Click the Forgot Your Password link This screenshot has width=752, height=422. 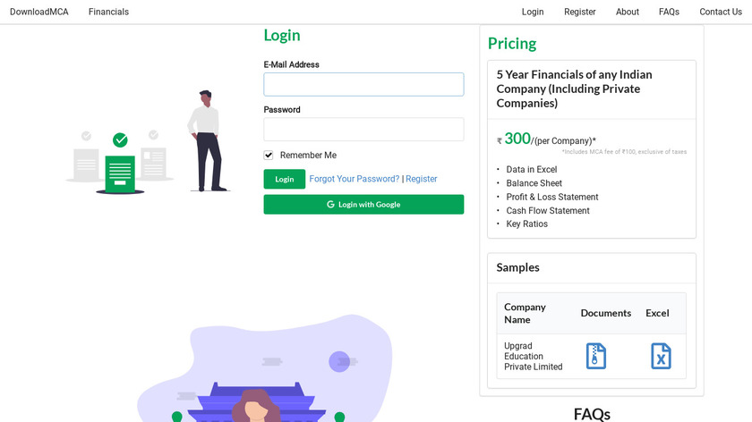(x=355, y=179)
